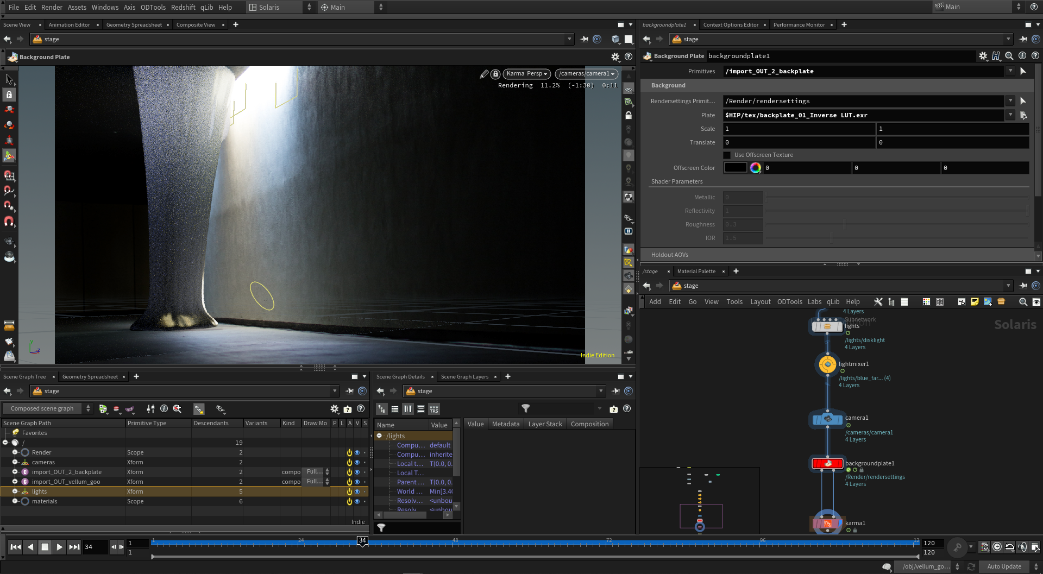Select the arrow Select tool in viewport toolbar
This screenshot has width=1043, height=574.
[x=9, y=79]
